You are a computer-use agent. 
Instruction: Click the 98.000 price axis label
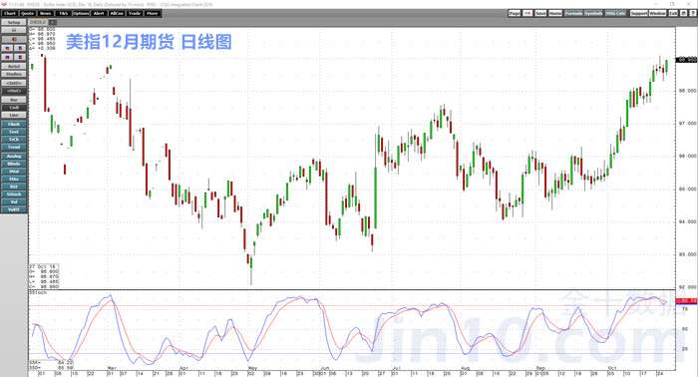(687, 91)
